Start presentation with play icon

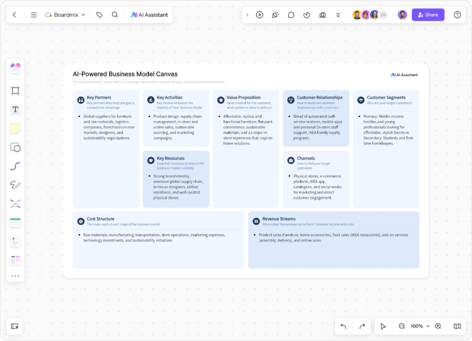259,15
